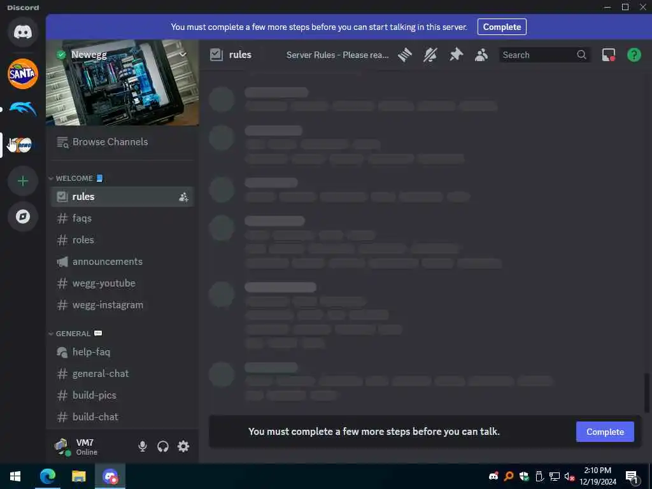Open the general-chat channel
652x489 pixels.
pos(122,374)
